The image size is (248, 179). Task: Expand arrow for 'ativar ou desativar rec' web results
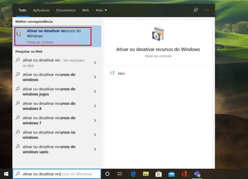[95, 63]
